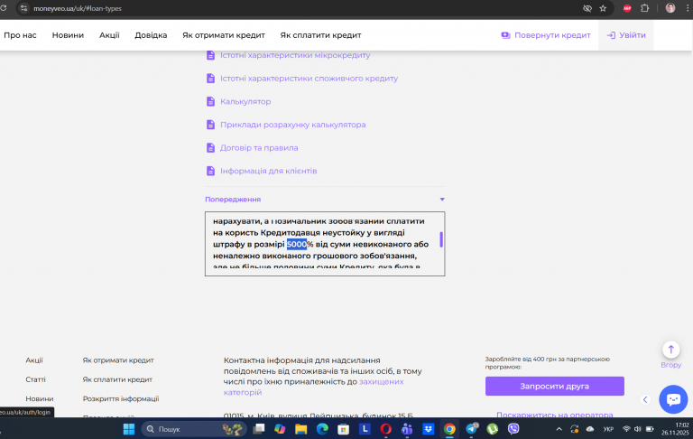Switch keyboard language via УКР indicator
Screen dimensions: 693x439
pos(608,429)
